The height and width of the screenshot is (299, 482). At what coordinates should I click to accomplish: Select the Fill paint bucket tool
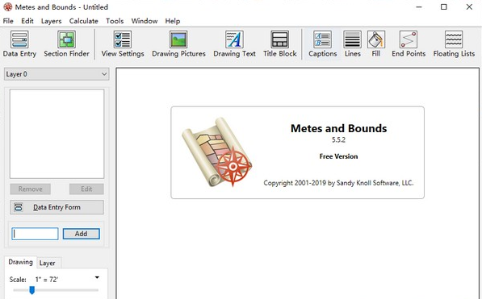tap(376, 44)
